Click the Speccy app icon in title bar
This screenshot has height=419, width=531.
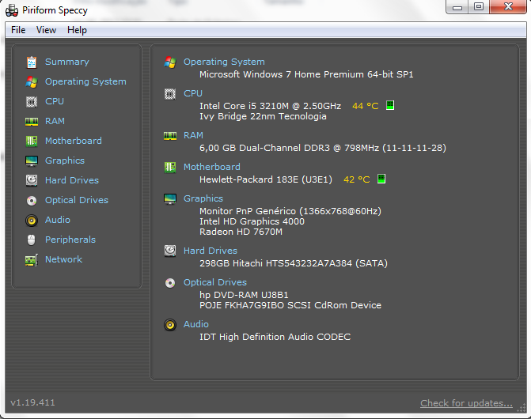(x=12, y=10)
